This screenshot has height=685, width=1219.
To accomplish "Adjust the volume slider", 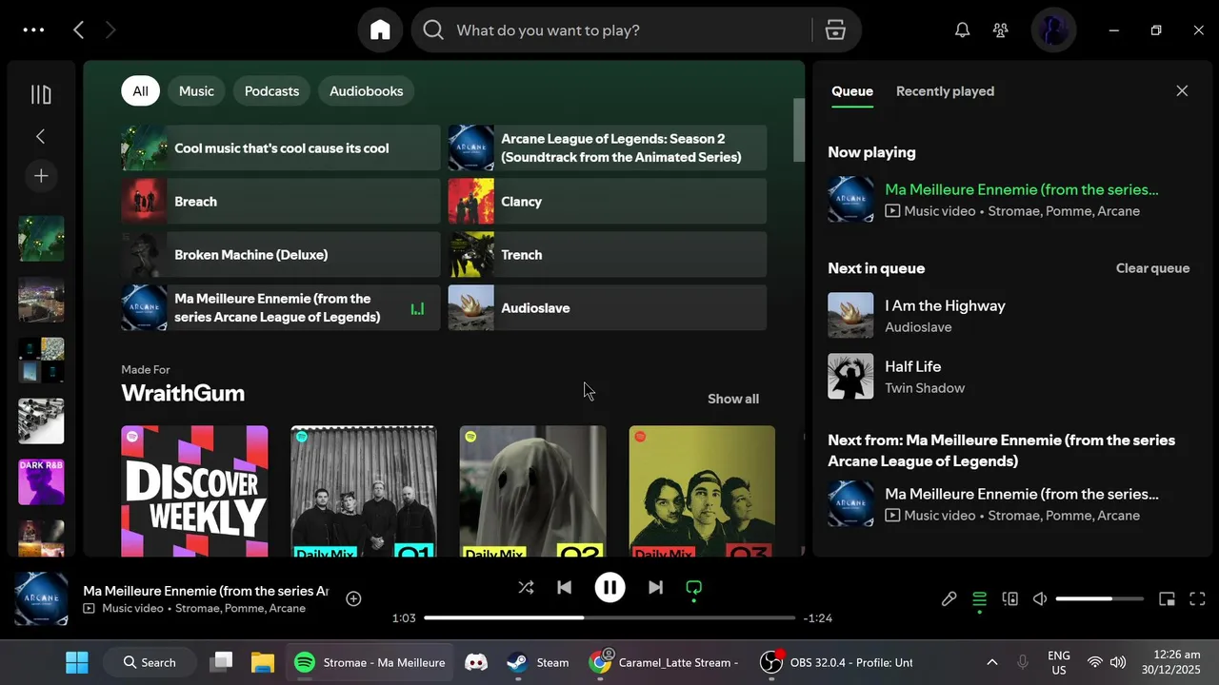I will (x=1099, y=598).
